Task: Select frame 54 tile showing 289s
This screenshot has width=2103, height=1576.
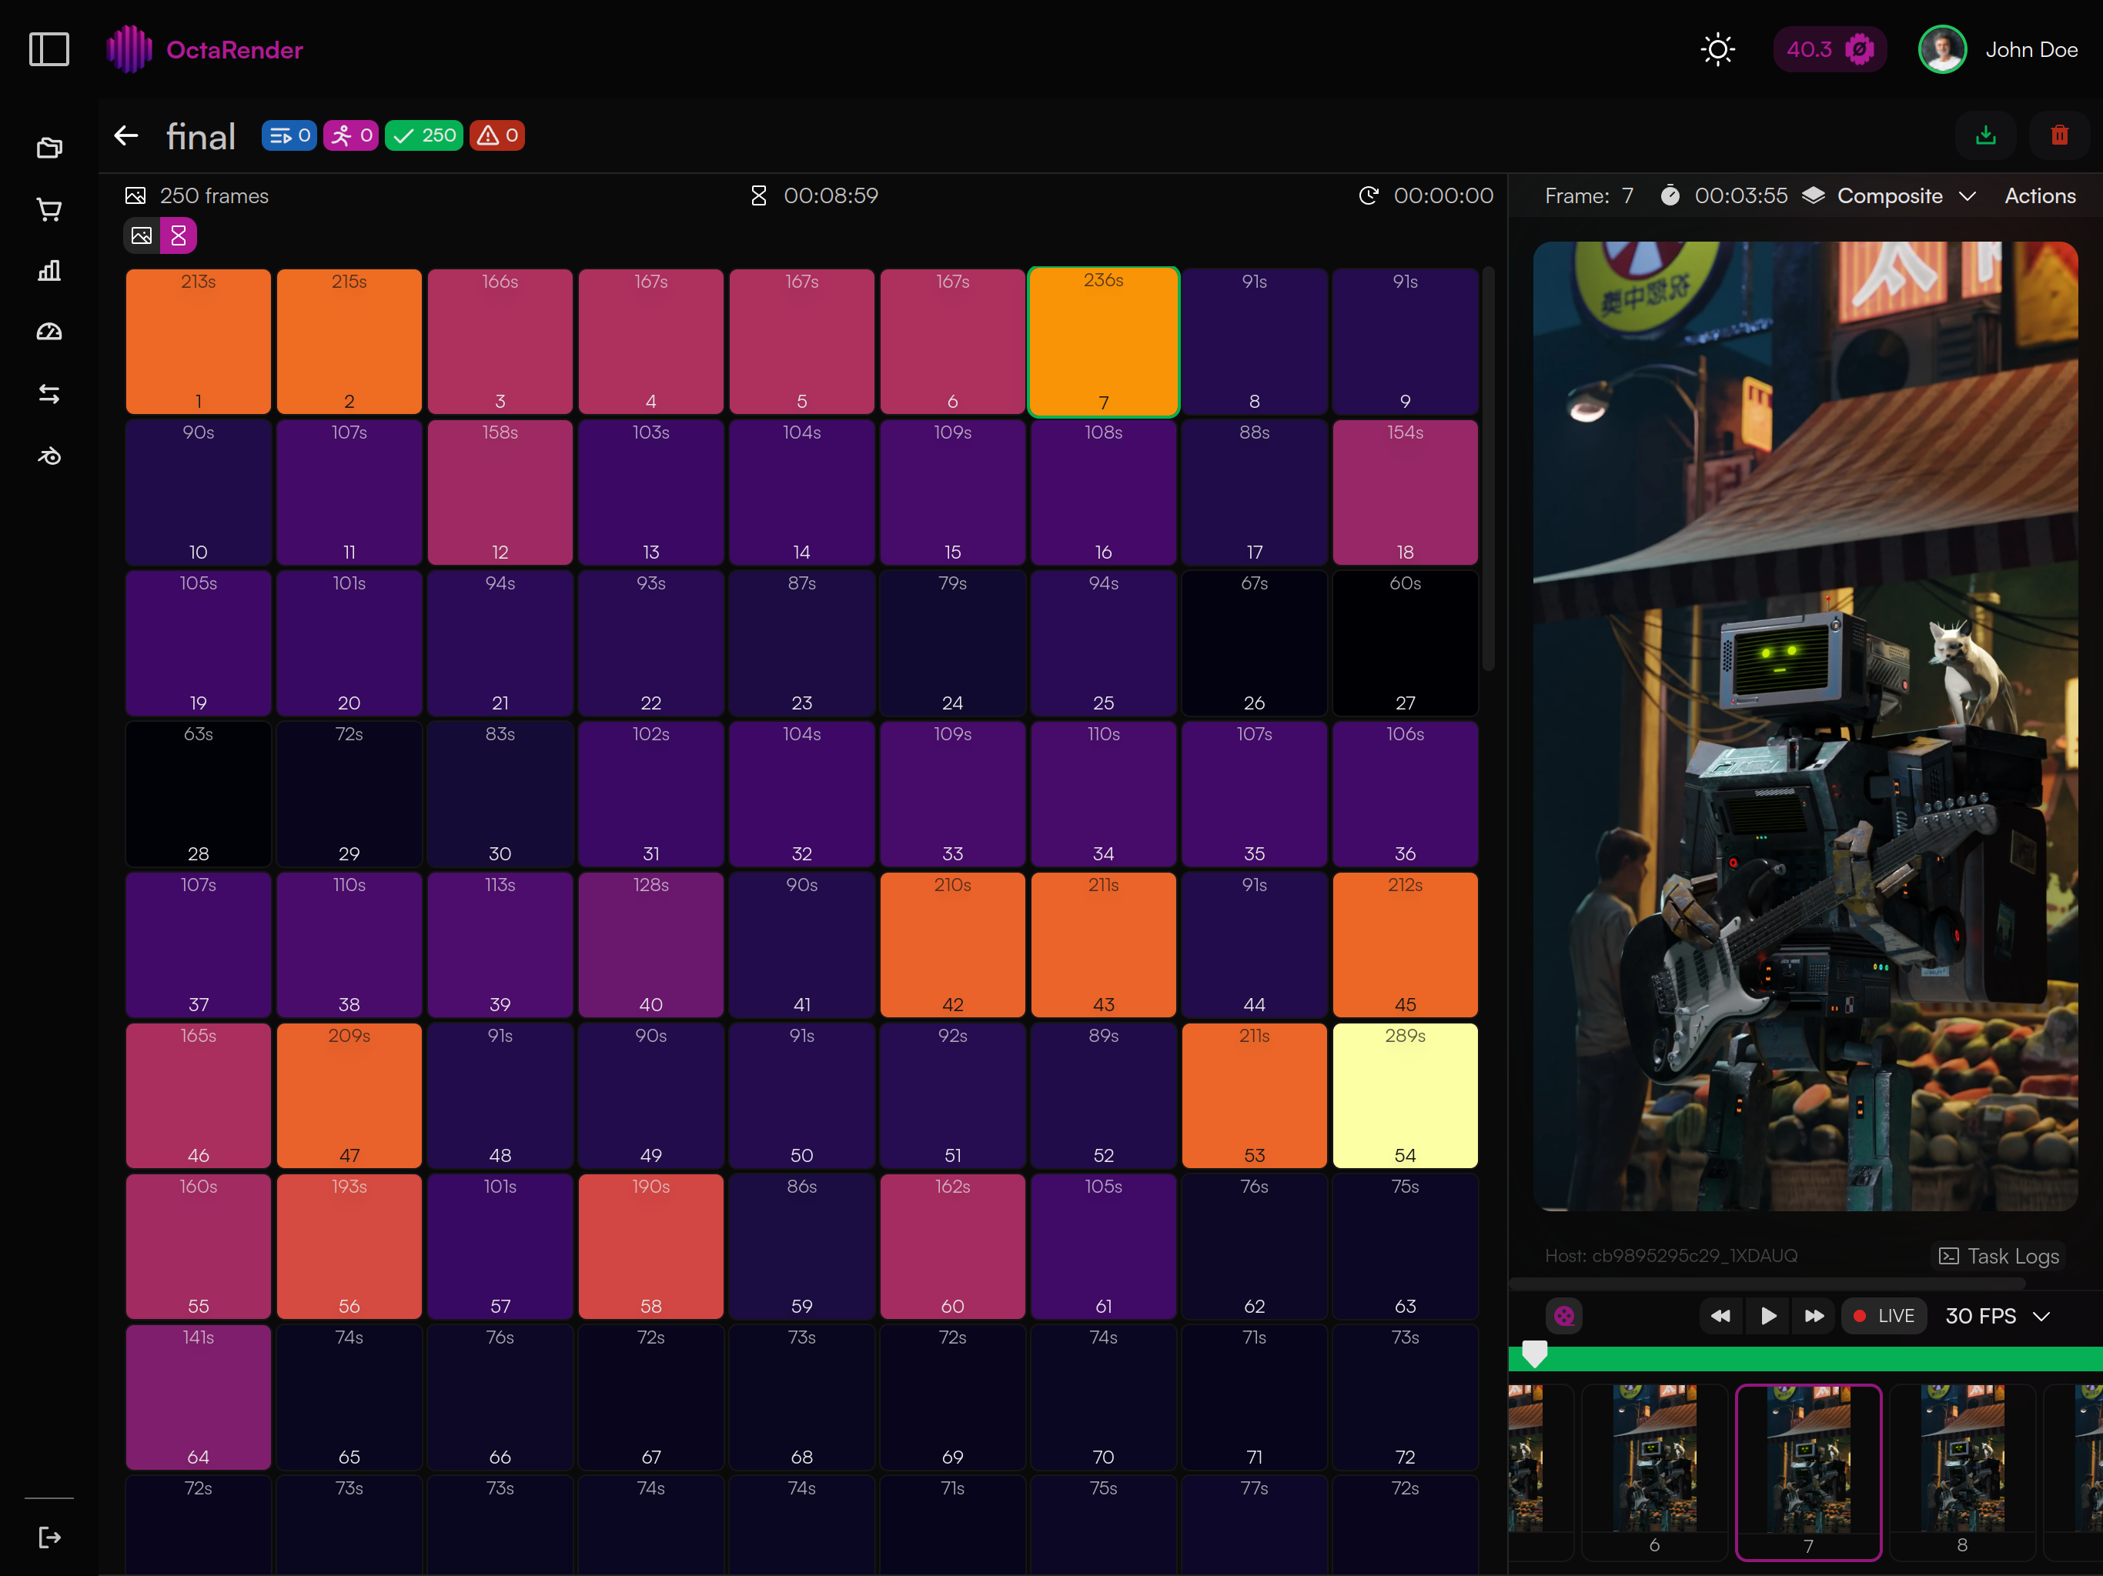Action: pyautogui.click(x=1404, y=1095)
